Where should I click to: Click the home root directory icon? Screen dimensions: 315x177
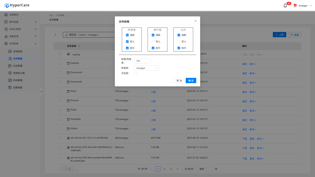(67, 35)
